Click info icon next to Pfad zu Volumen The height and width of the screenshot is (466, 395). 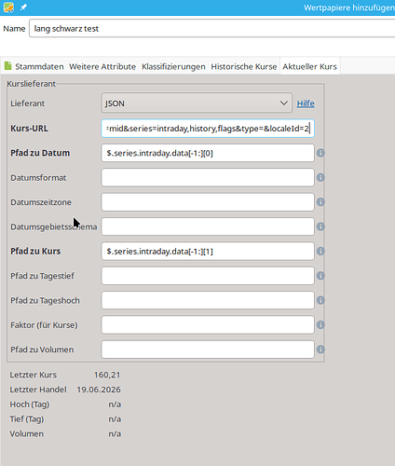(320, 349)
